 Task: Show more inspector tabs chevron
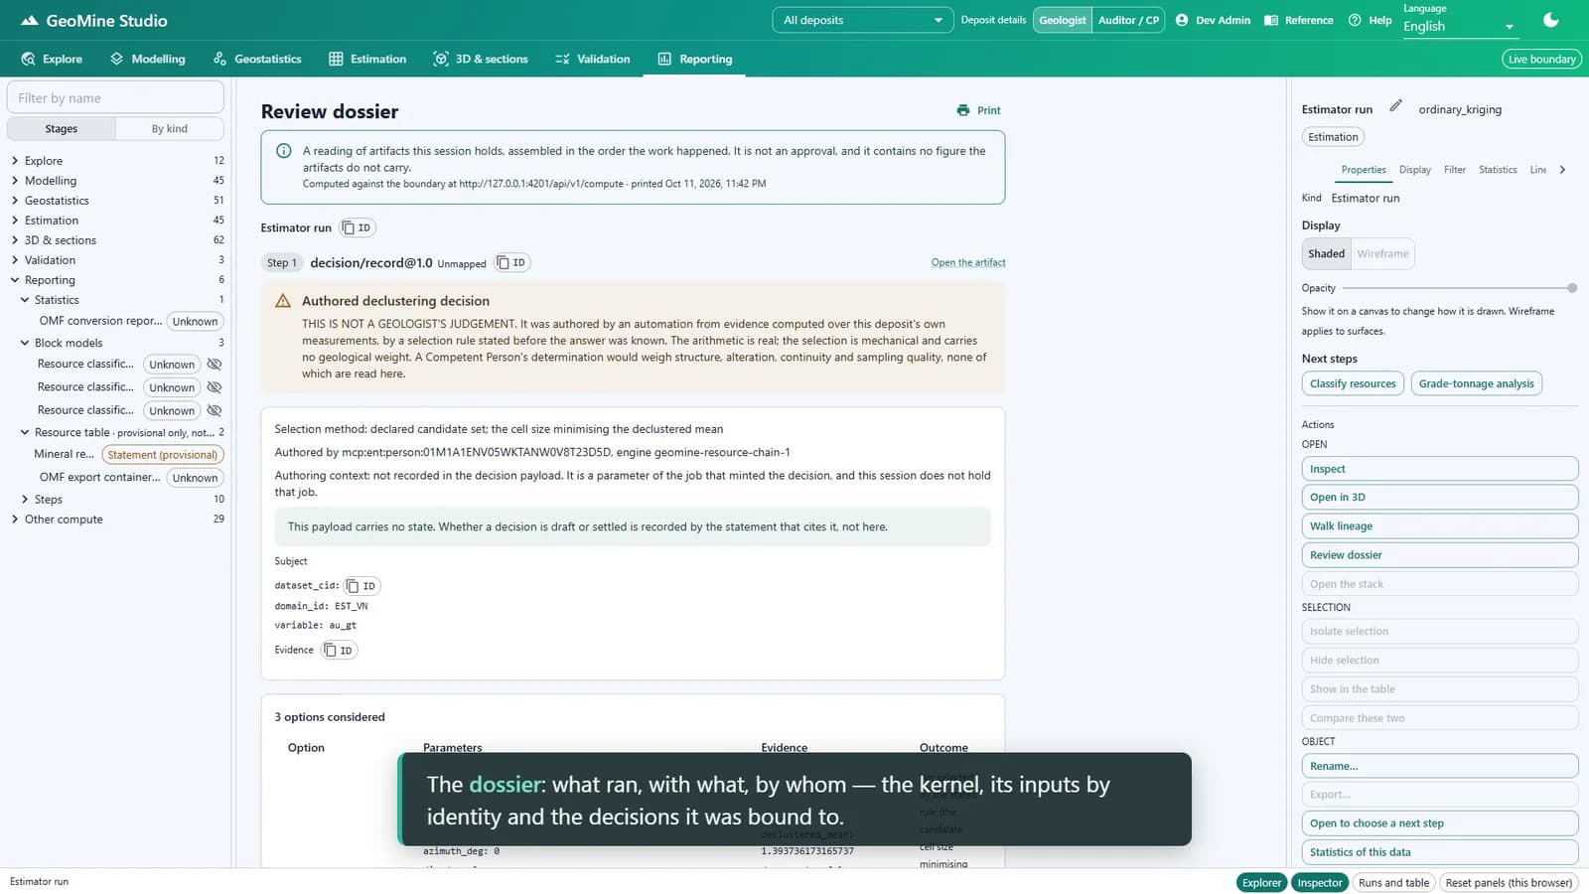pyautogui.click(x=1562, y=170)
